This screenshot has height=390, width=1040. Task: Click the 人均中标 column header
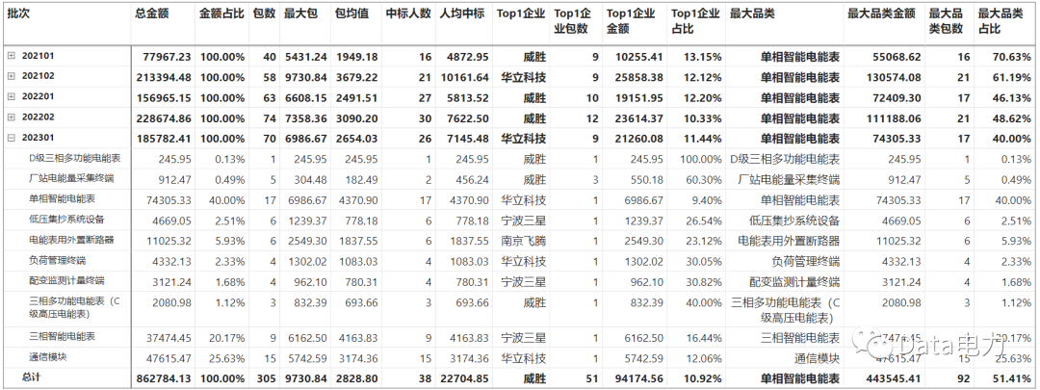click(x=462, y=13)
